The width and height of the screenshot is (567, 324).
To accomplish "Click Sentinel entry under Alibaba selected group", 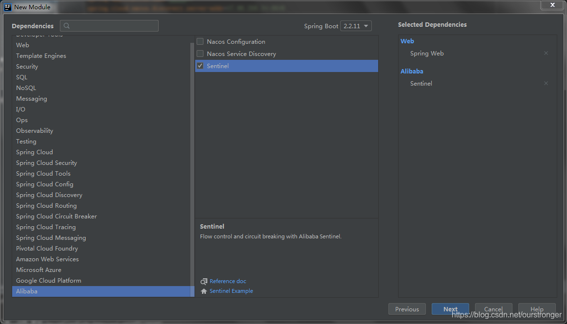I will click(421, 84).
